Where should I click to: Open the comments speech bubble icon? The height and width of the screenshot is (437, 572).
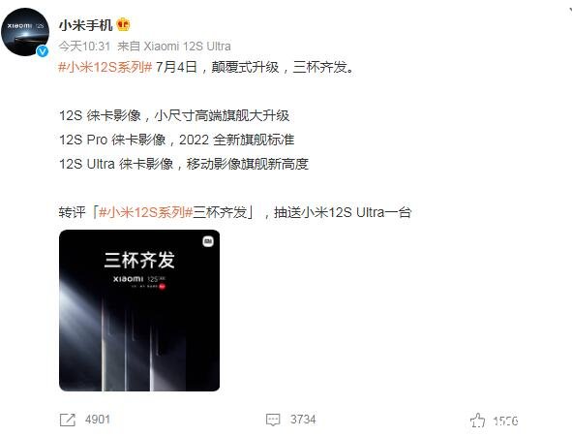273,420
